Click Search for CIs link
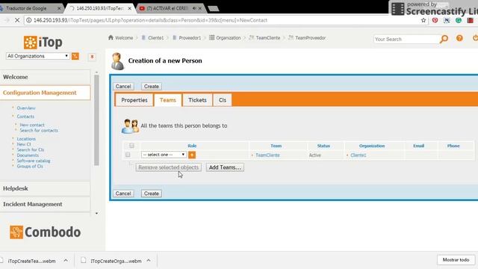Screen dimensions: 478x269 (x=31, y=149)
